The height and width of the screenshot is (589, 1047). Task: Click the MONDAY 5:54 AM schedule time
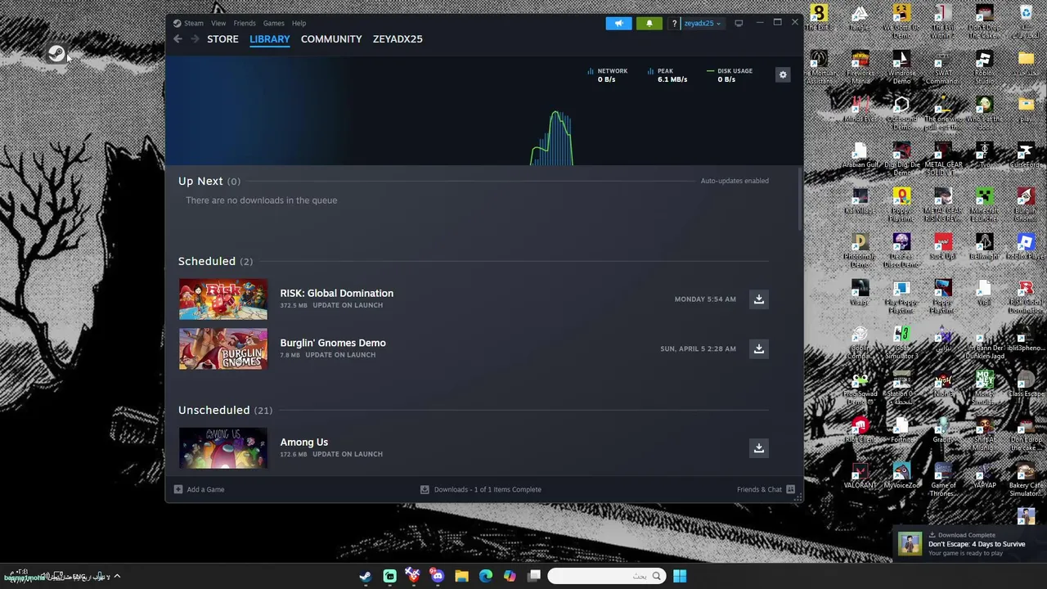click(x=705, y=299)
